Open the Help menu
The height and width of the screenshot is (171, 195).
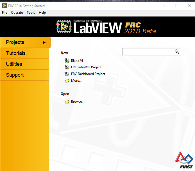click(x=42, y=13)
